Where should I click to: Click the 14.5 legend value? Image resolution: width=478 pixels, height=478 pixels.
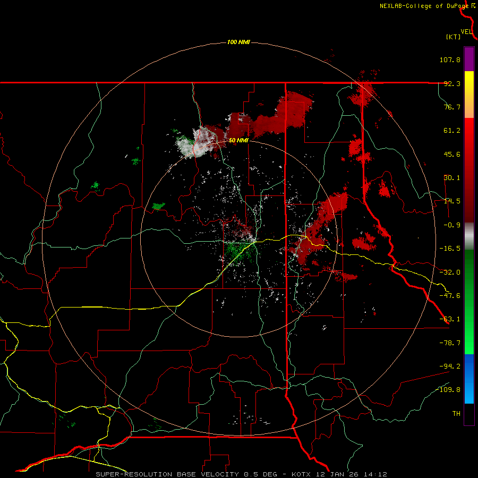click(452, 201)
